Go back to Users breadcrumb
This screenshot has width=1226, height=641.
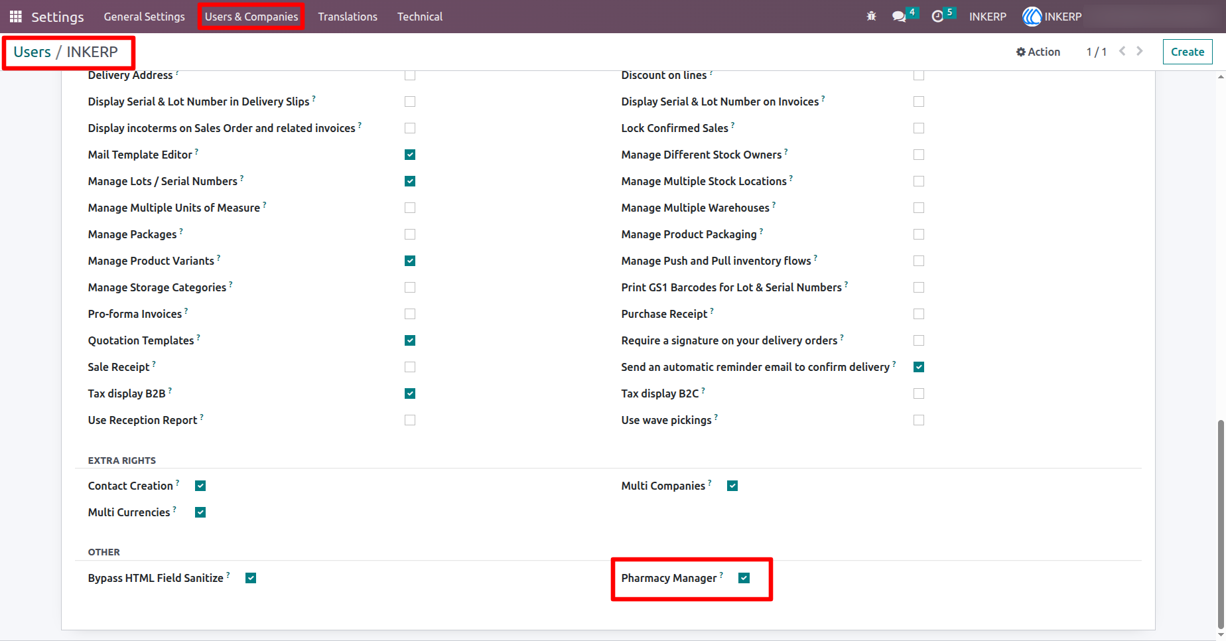32,52
